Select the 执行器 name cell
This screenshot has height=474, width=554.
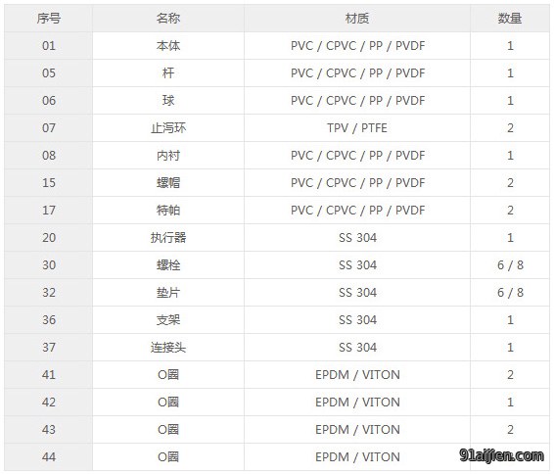168,238
